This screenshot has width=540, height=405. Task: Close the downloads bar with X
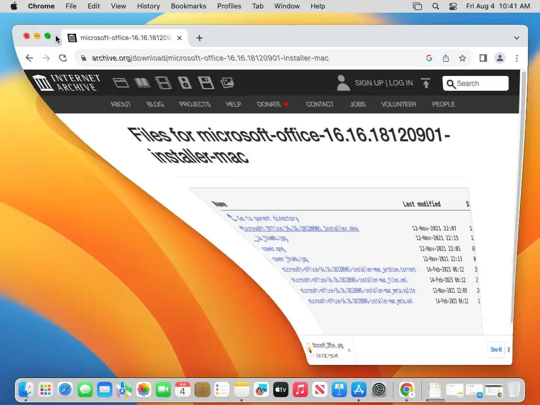[x=509, y=350]
